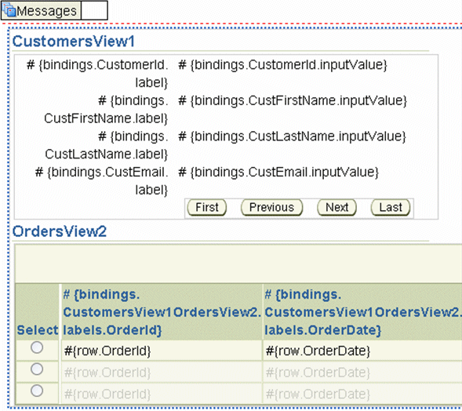The width and height of the screenshot is (462, 411).
Task: Select the CustLastName label binding text
Action: point(107,145)
